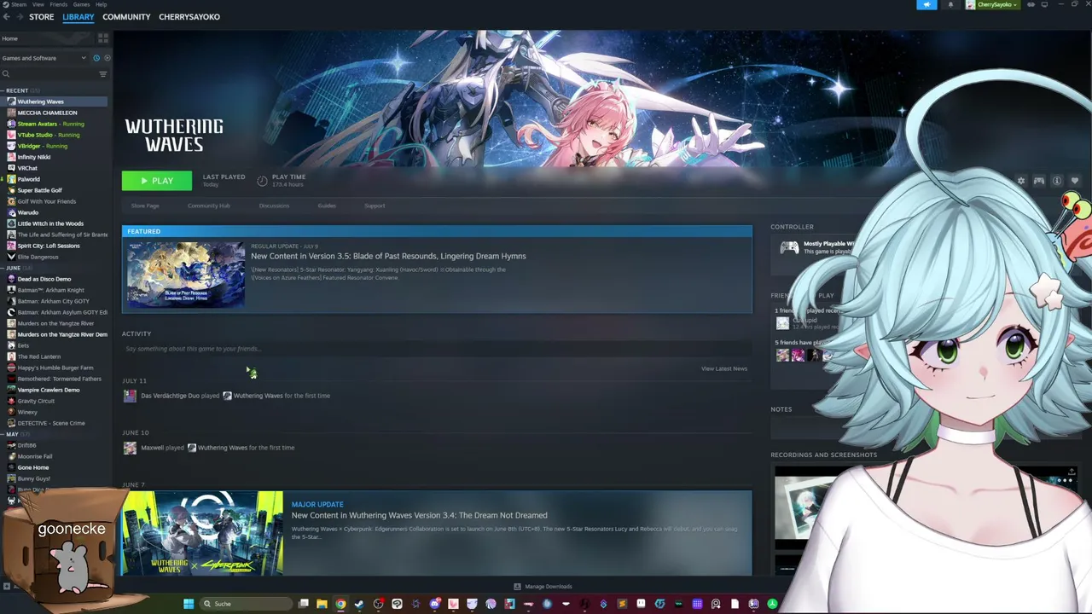
Task: Select Dead as Disco Demo in the list
Action: [44, 279]
